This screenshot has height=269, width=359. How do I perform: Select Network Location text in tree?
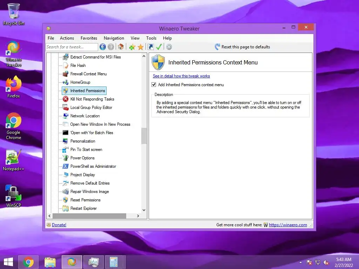[85, 116]
